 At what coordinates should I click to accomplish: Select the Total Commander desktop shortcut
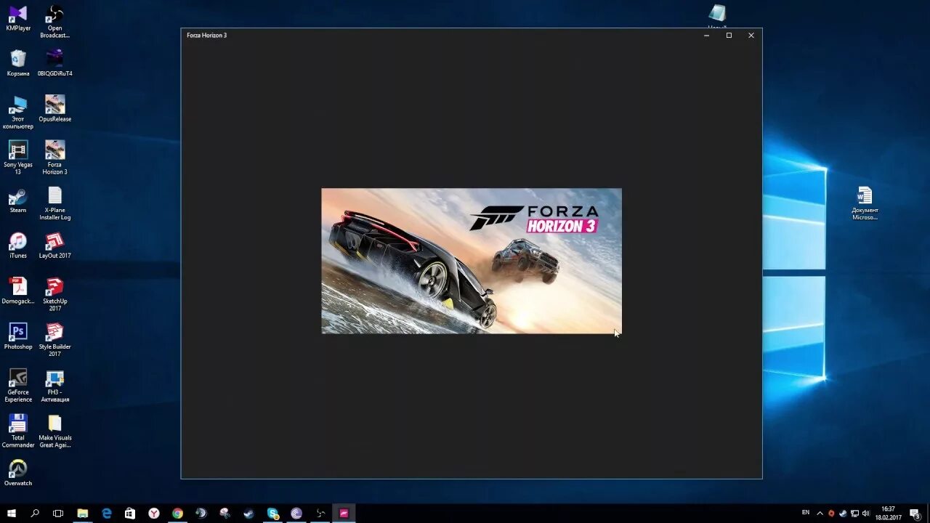(x=18, y=431)
